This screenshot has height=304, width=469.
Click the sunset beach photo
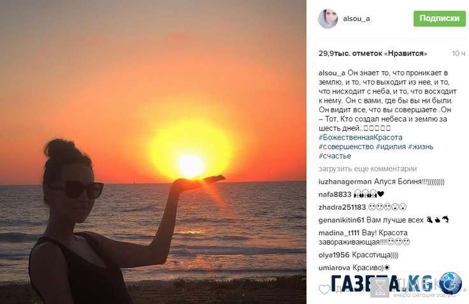tap(153, 152)
